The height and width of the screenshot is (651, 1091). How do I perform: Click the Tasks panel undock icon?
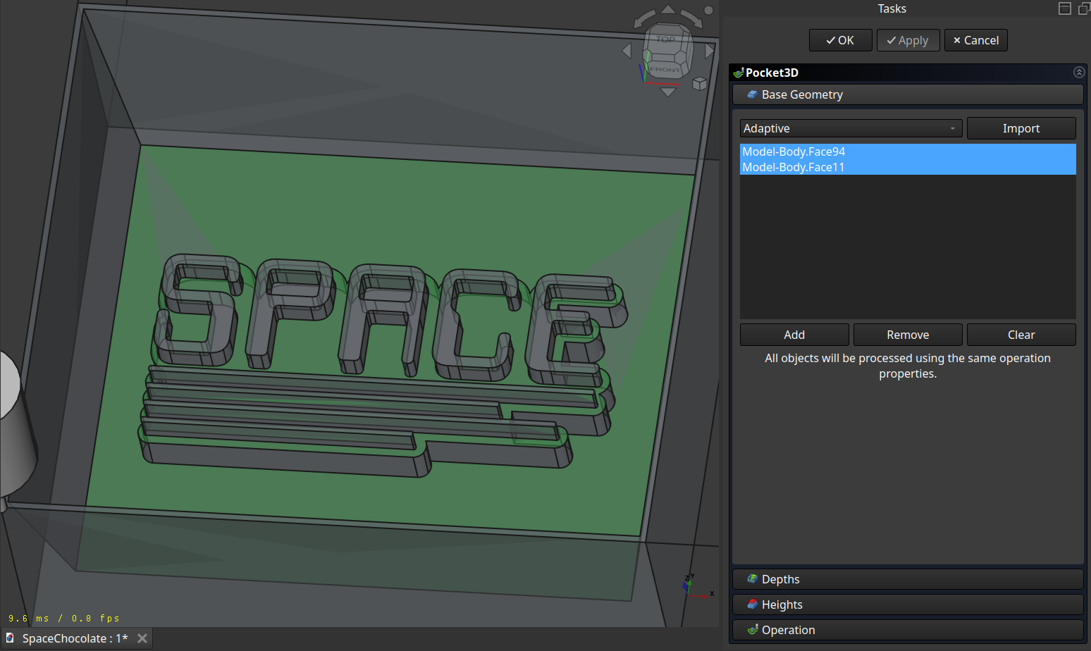point(1084,8)
